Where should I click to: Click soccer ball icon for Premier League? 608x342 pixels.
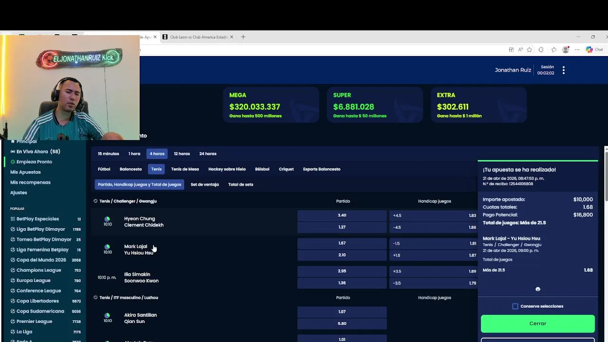click(x=13, y=322)
